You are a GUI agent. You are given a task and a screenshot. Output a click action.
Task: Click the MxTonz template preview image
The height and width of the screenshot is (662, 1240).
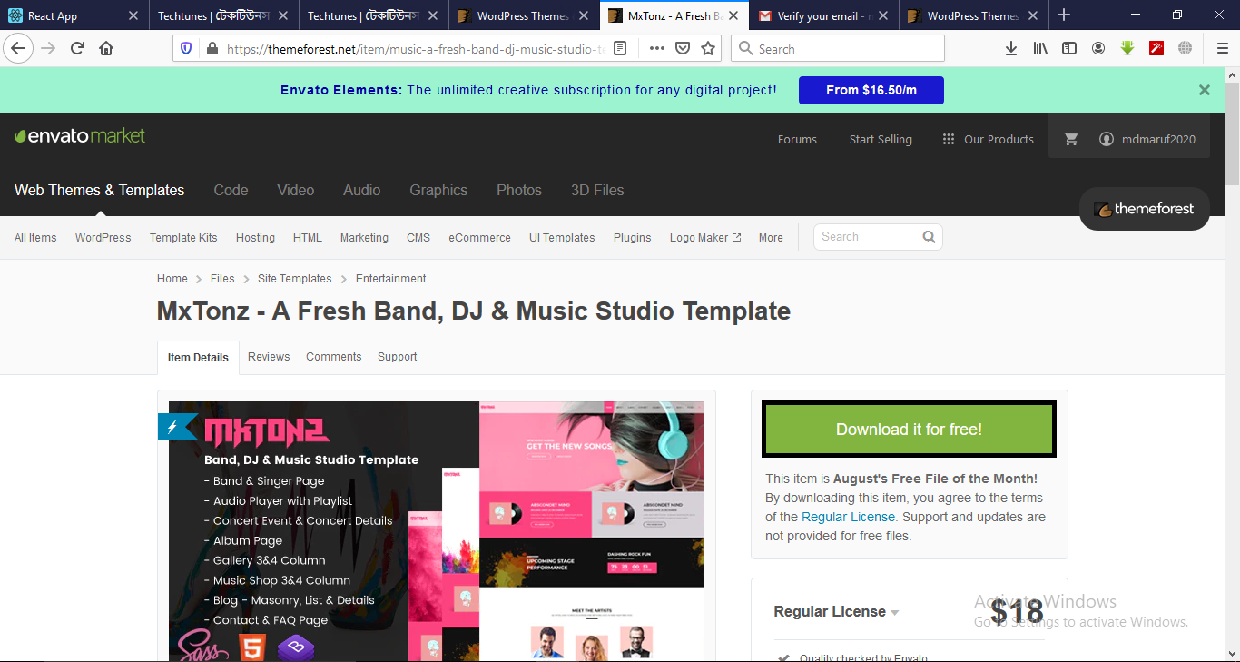(x=437, y=531)
